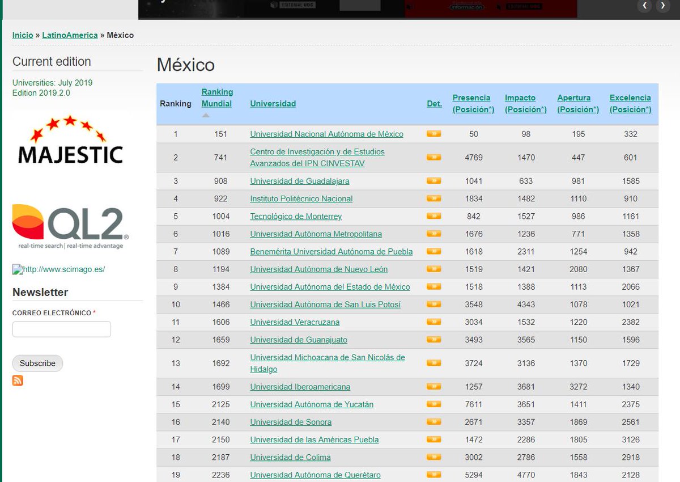Image resolution: width=680 pixels, height=482 pixels.
Task: Open details icon for Universidad de Colima
Action: (x=434, y=456)
